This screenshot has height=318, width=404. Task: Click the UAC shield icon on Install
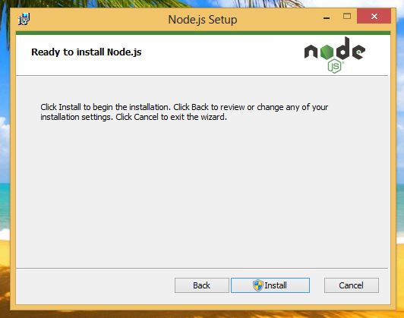click(x=257, y=285)
